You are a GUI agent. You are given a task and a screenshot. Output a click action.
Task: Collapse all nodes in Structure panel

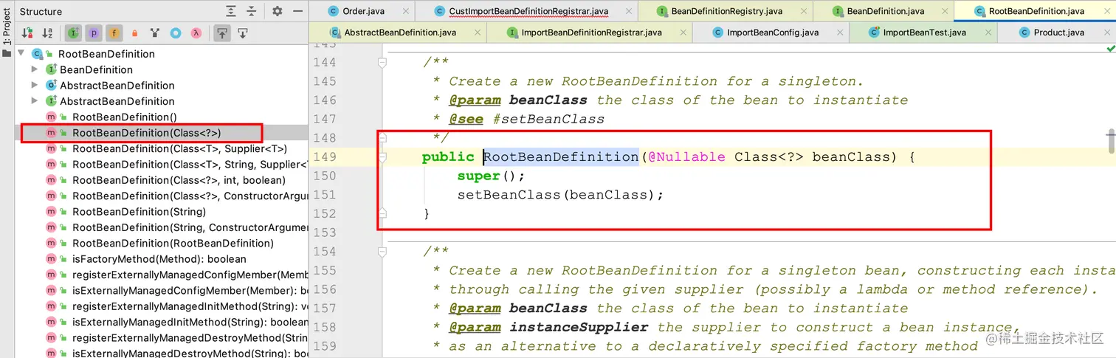click(252, 11)
